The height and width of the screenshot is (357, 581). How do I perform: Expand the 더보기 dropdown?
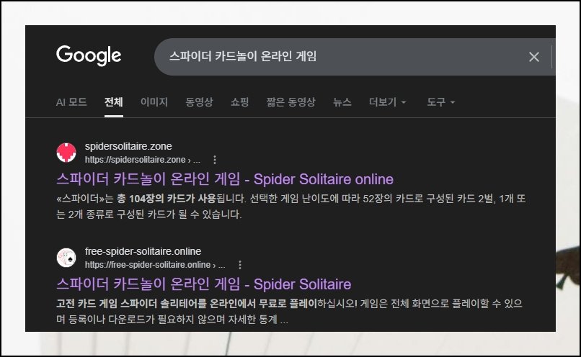[388, 101]
